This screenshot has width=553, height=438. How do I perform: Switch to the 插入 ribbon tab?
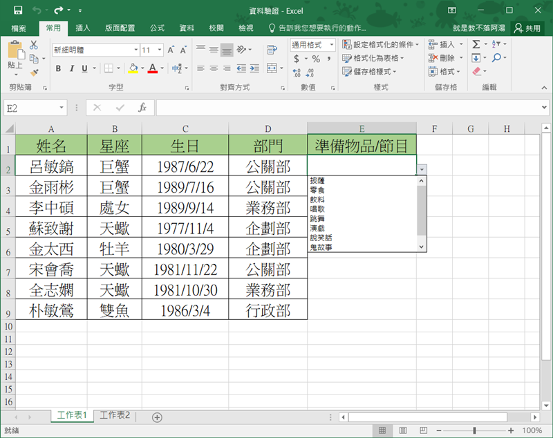pyautogui.click(x=83, y=28)
